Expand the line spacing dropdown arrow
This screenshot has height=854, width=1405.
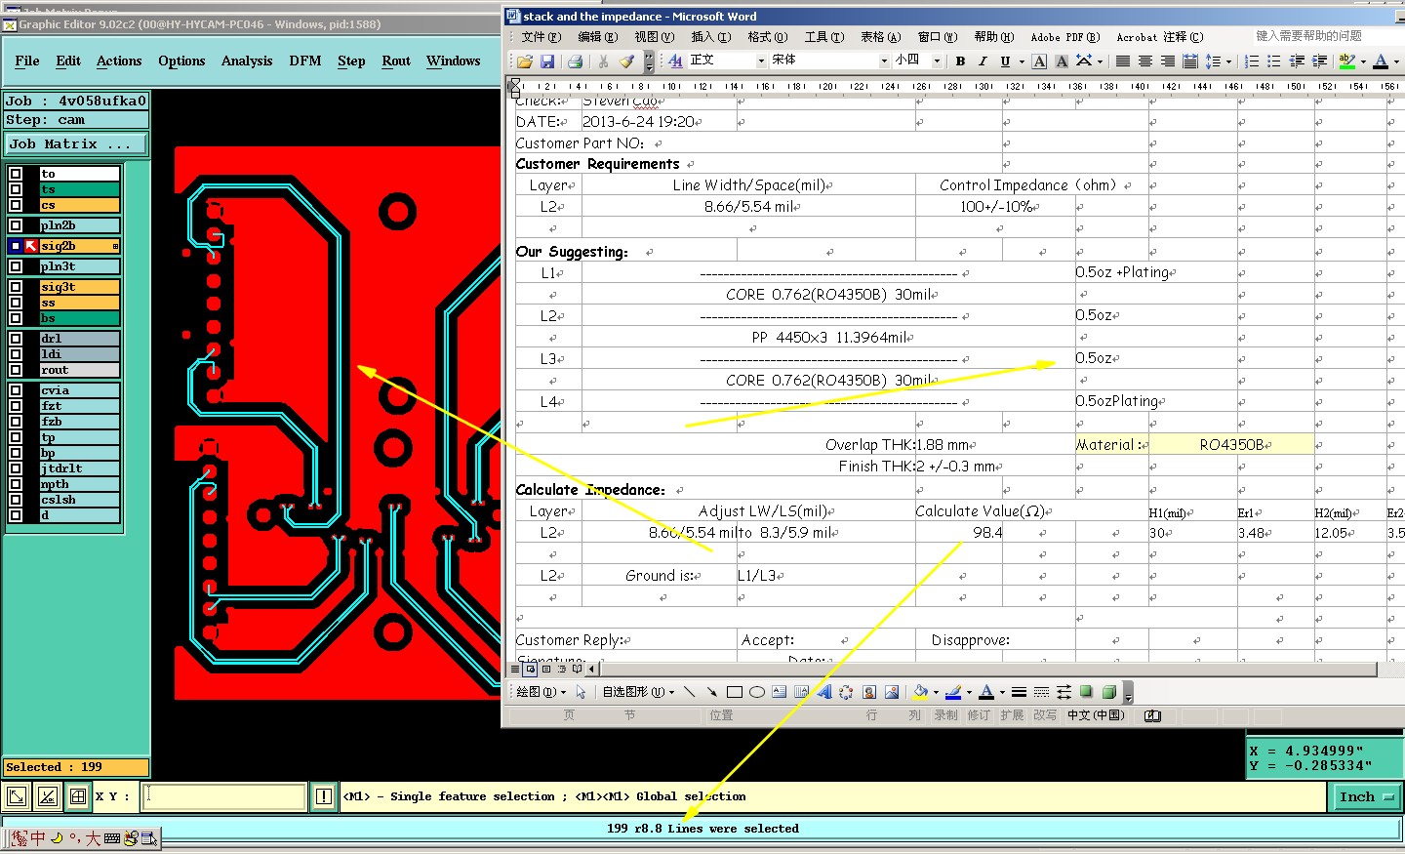tap(1228, 61)
